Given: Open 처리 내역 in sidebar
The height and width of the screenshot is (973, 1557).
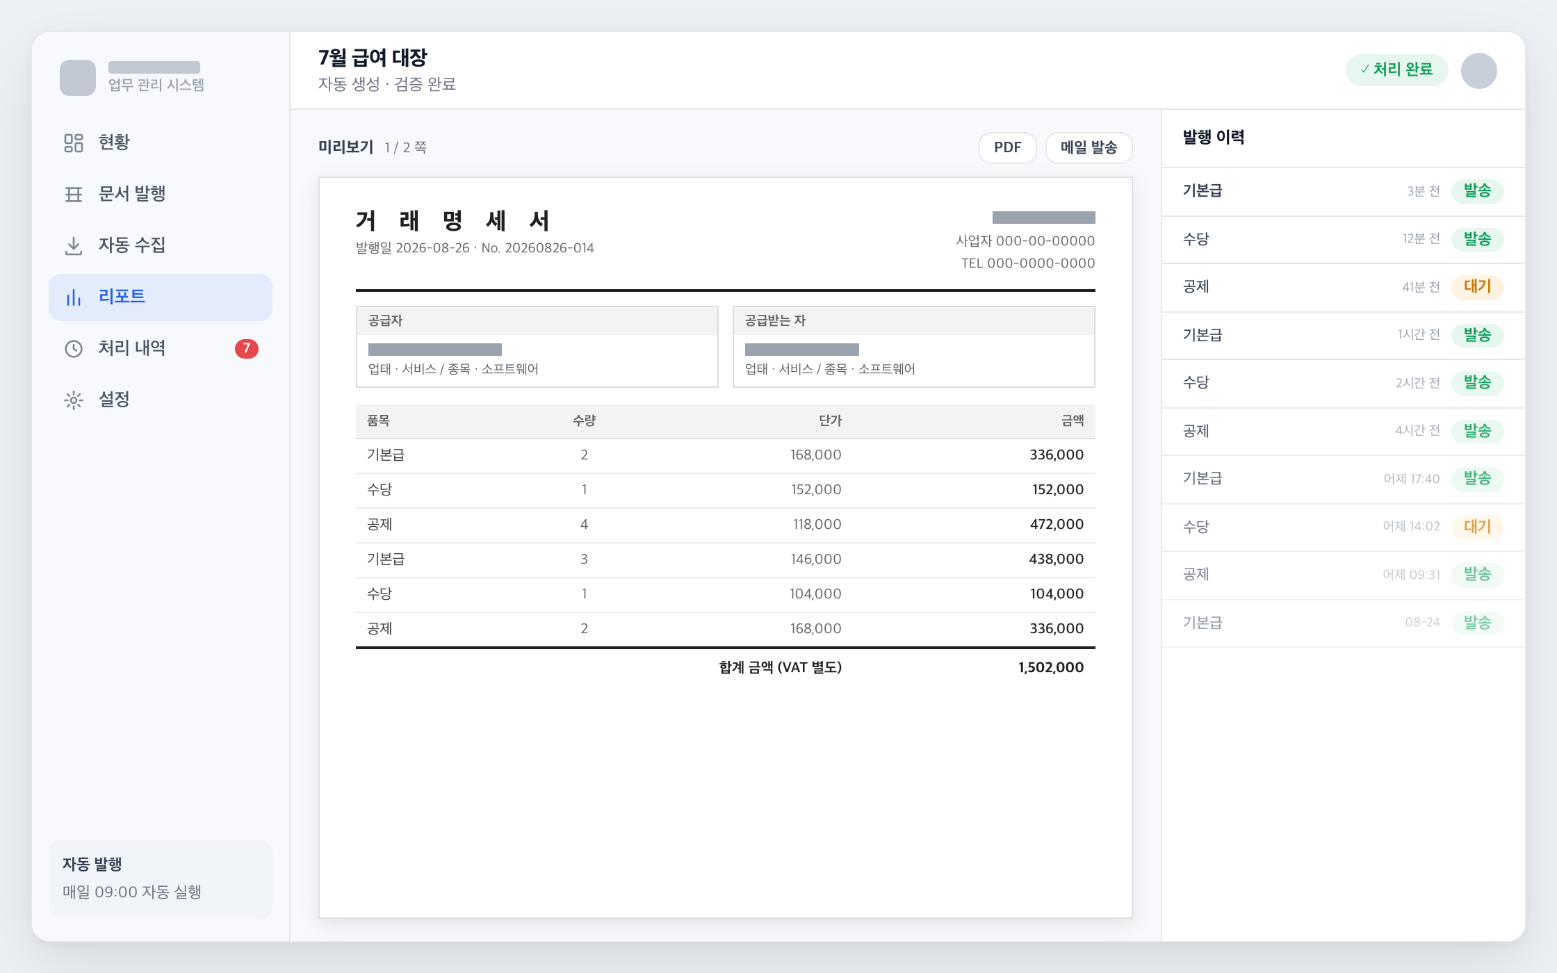Looking at the screenshot, I should coord(161,348).
